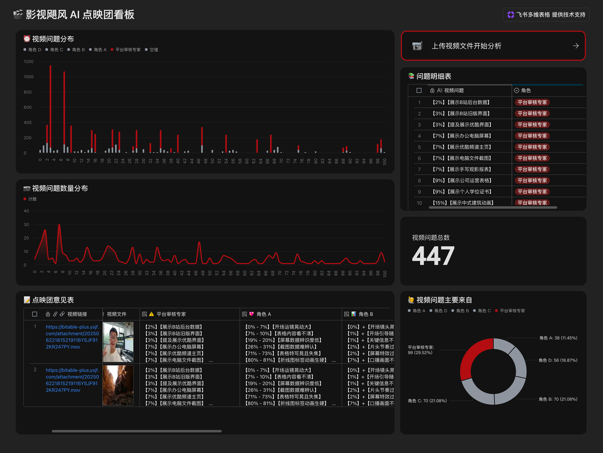
Task: Select the 视频链接 column header
Action: tap(77, 314)
